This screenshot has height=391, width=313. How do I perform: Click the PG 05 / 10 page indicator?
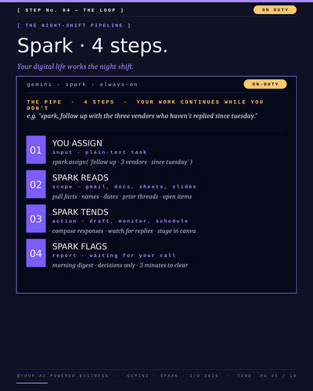(x=278, y=375)
